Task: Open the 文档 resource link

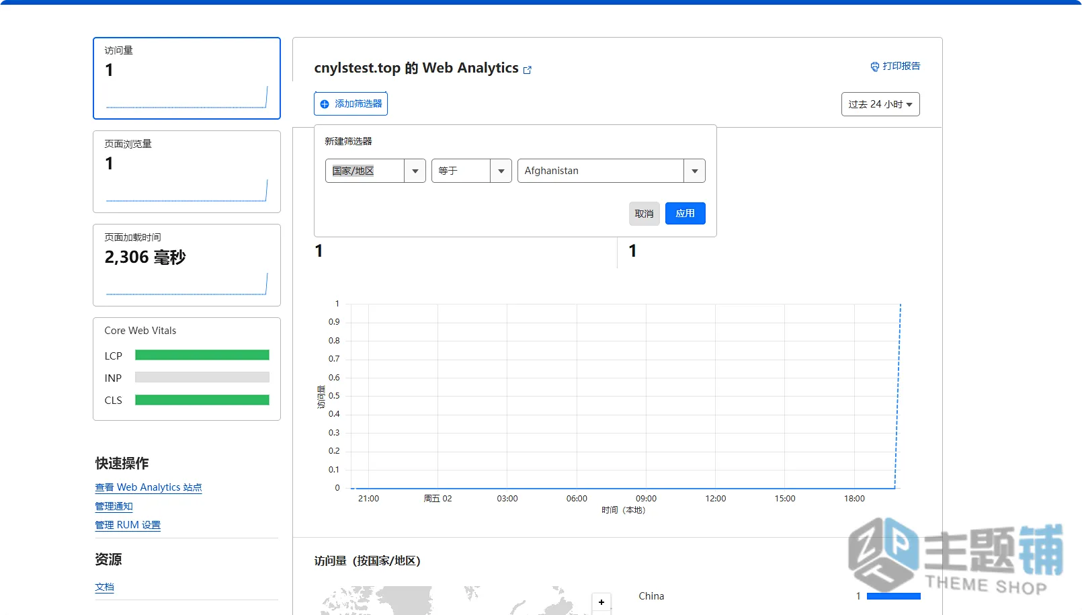Action: tap(104, 587)
